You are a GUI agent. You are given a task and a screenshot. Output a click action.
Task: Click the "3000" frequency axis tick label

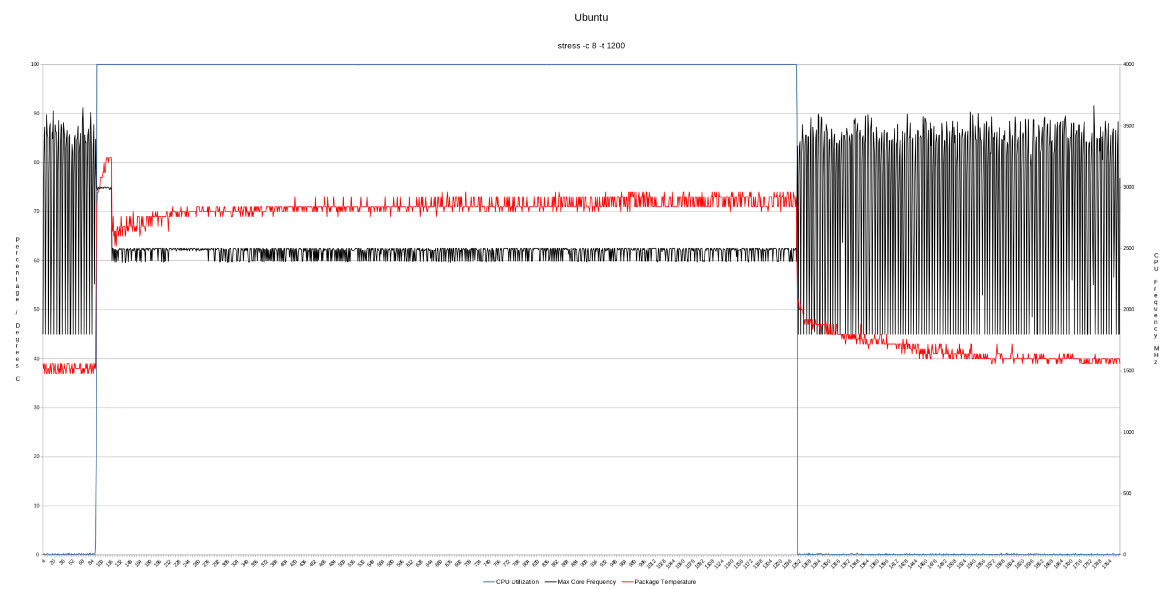pos(1128,187)
